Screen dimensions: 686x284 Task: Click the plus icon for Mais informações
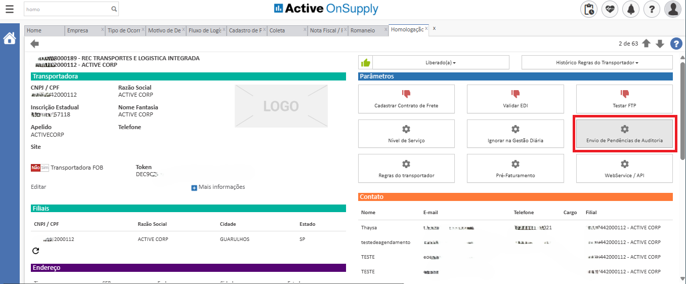(x=194, y=187)
